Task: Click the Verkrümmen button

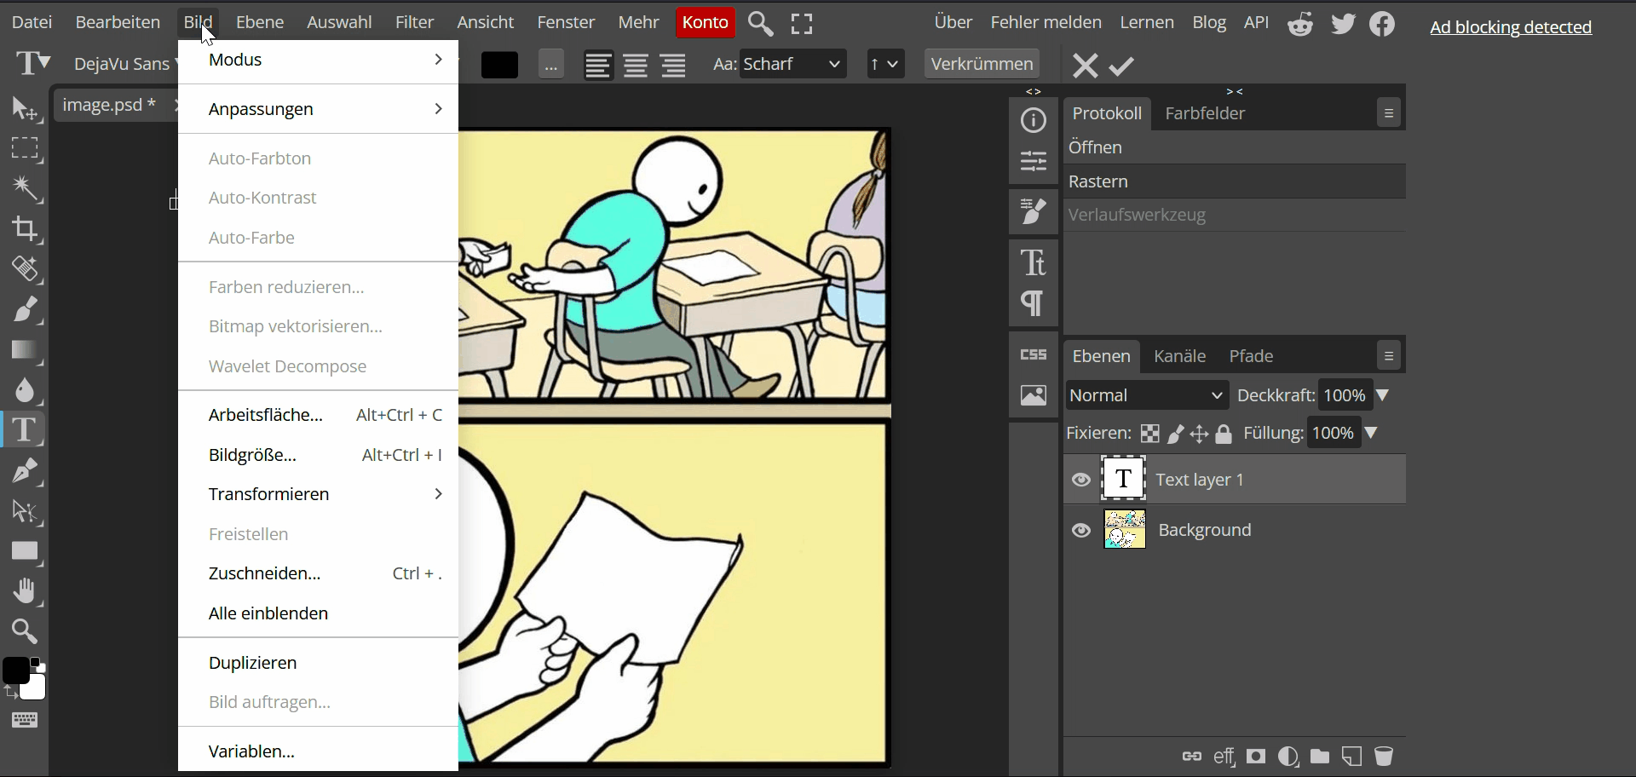Action: point(982,64)
